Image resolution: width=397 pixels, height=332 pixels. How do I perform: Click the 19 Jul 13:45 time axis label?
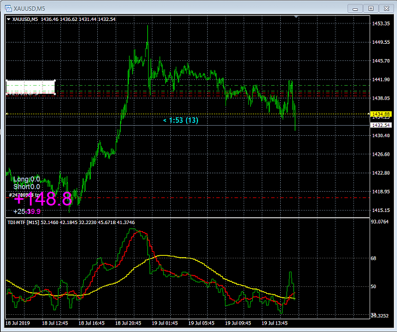274,323
